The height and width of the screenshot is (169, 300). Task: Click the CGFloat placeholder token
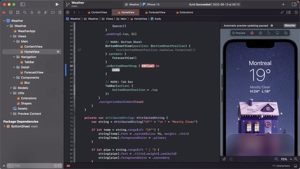[148, 66]
